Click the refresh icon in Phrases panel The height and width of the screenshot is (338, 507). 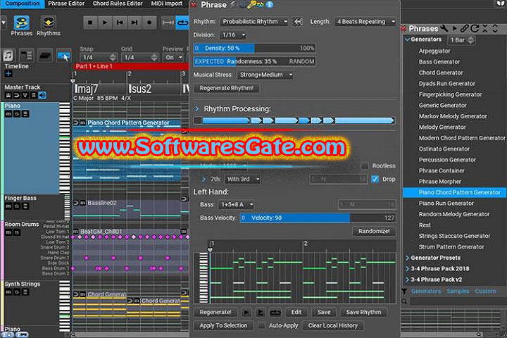[x=475, y=28]
